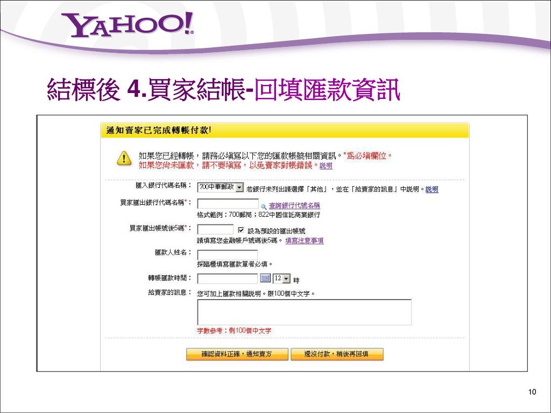Click 還沒付款，稍後再回填 button
Viewport: 551px width, 413px height.
point(337,354)
